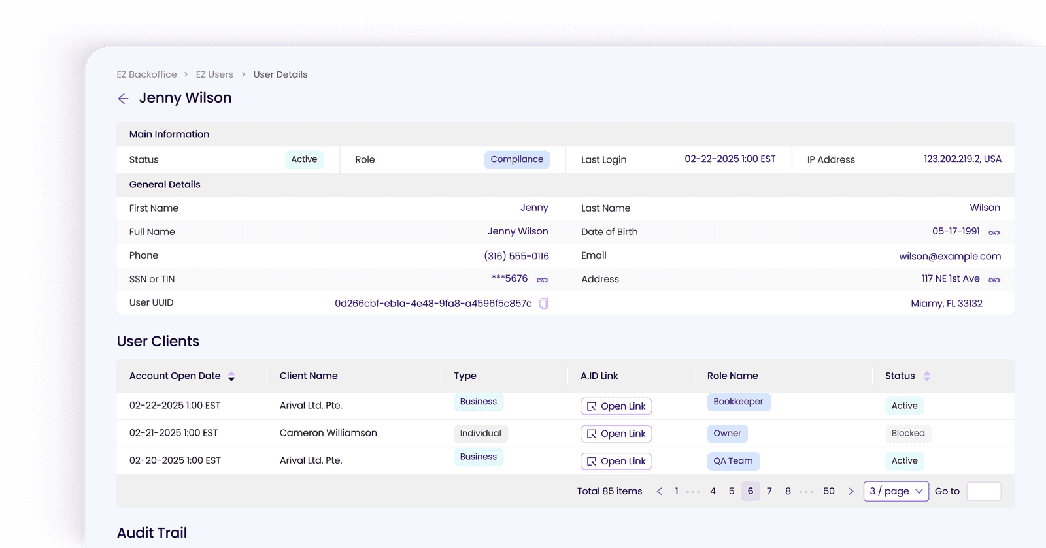The width and height of the screenshot is (1046, 548).
Task: Click the Go to page input field
Action: pos(983,491)
